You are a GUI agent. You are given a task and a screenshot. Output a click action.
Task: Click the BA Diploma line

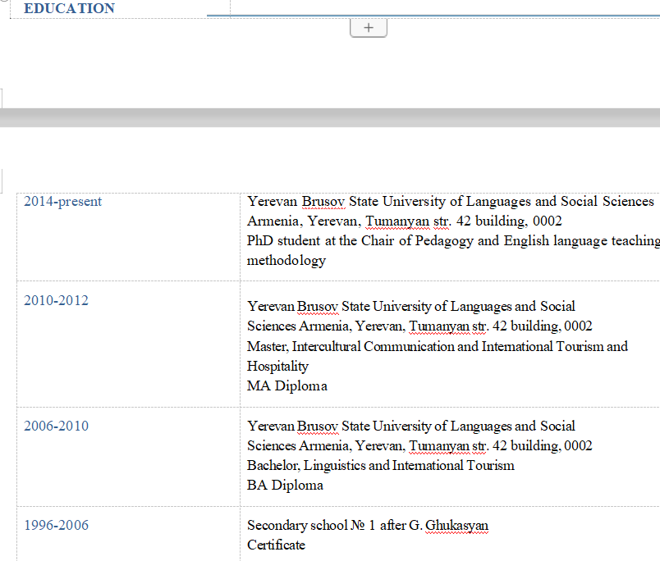285,485
